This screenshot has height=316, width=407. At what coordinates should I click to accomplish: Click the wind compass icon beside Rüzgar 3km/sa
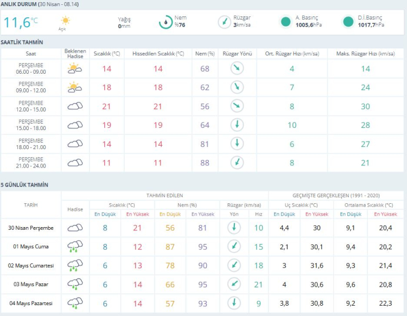pos(224,22)
